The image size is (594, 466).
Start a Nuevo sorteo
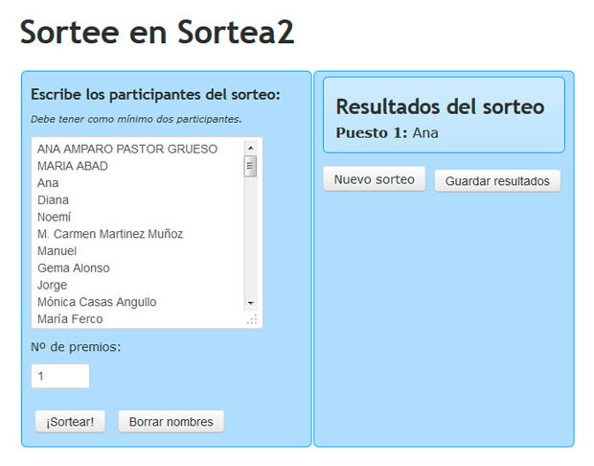(375, 179)
